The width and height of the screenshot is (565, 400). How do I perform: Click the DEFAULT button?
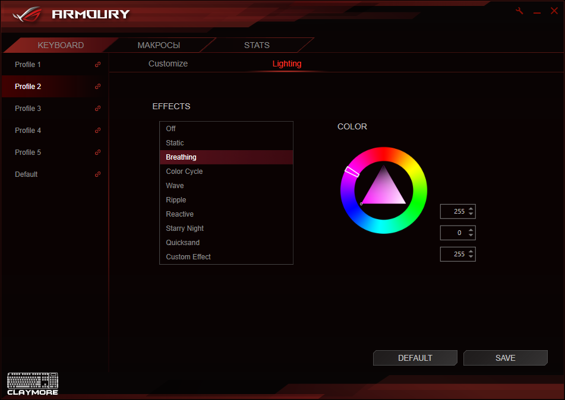tap(415, 358)
